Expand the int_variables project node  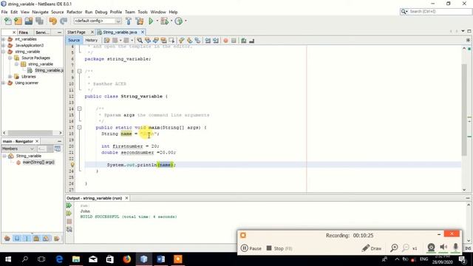pyautogui.click(x=4, y=39)
